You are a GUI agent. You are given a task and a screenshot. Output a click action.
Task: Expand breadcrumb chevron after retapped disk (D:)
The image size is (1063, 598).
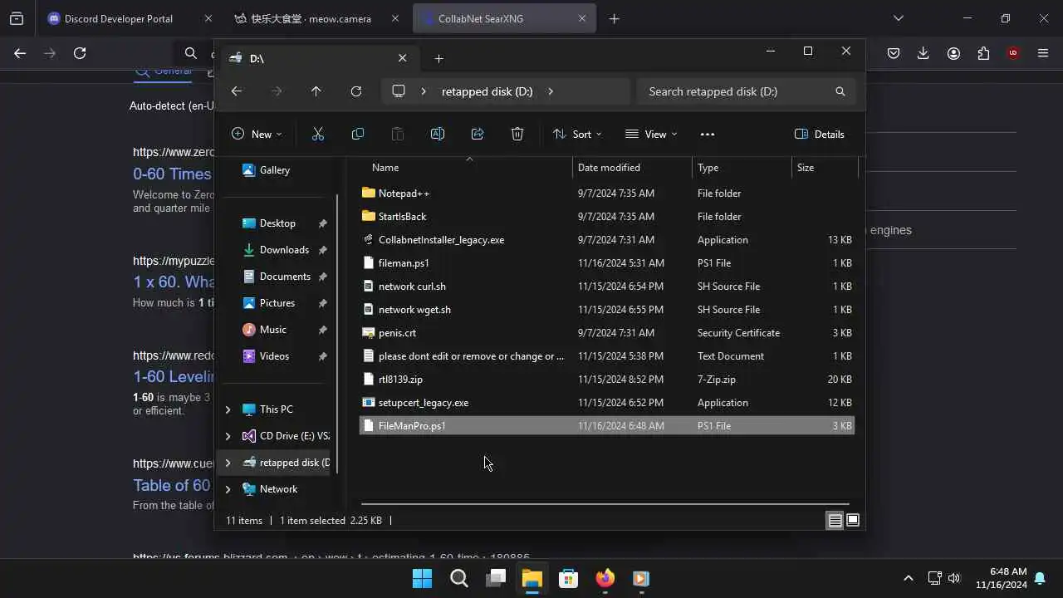point(551,91)
